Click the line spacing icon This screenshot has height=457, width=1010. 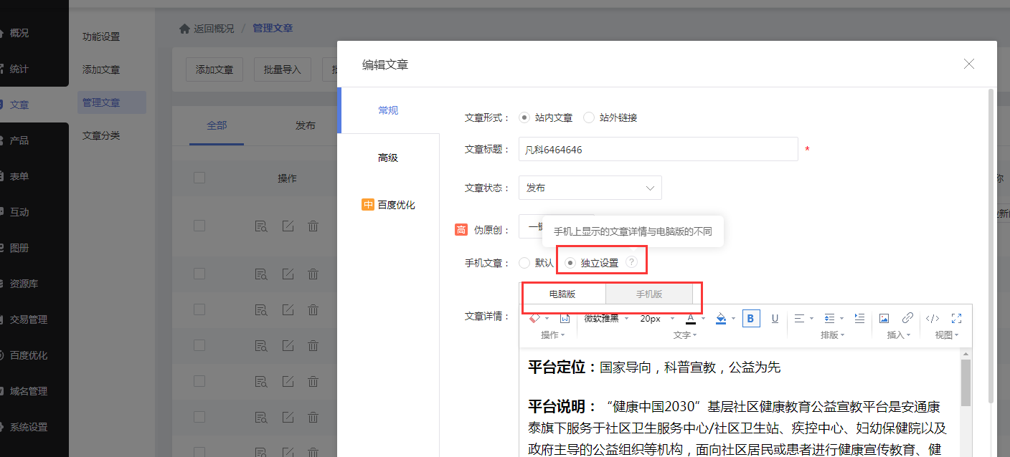829,318
